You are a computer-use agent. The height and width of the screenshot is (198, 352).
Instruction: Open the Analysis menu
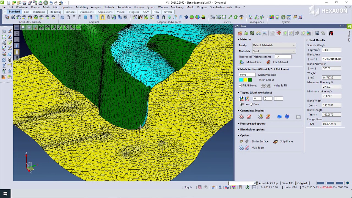tap(96, 7)
